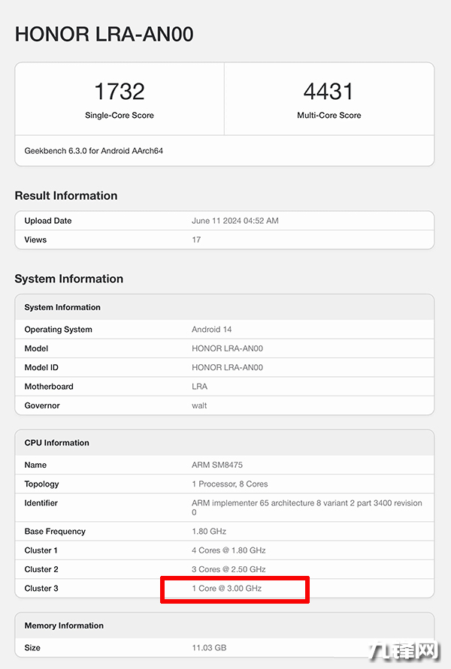This screenshot has width=451, height=669.
Task: Click the Base Frequency value 1.80 GHz
Action: (x=209, y=532)
